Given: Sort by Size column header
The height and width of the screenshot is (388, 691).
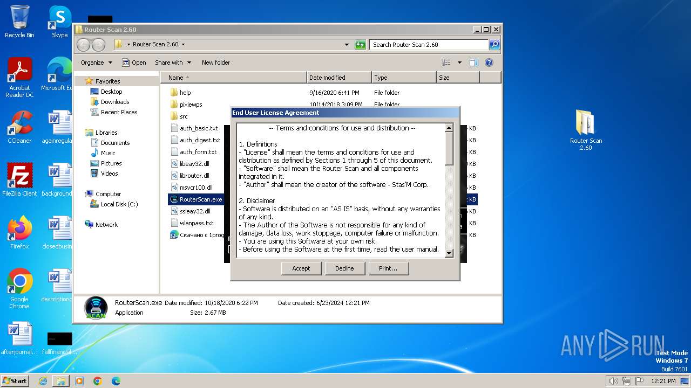Looking at the screenshot, I should click(x=458, y=78).
